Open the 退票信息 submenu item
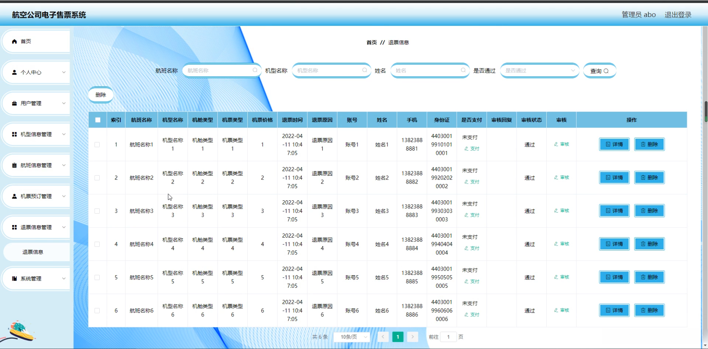Image resolution: width=708 pixels, height=349 pixels. coord(33,252)
